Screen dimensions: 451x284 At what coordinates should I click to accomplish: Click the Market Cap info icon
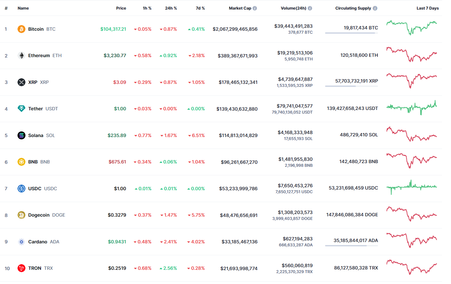pyautogui.click(x=255, y=8)
